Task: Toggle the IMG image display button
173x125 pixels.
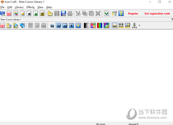Action: coord(114,25)
